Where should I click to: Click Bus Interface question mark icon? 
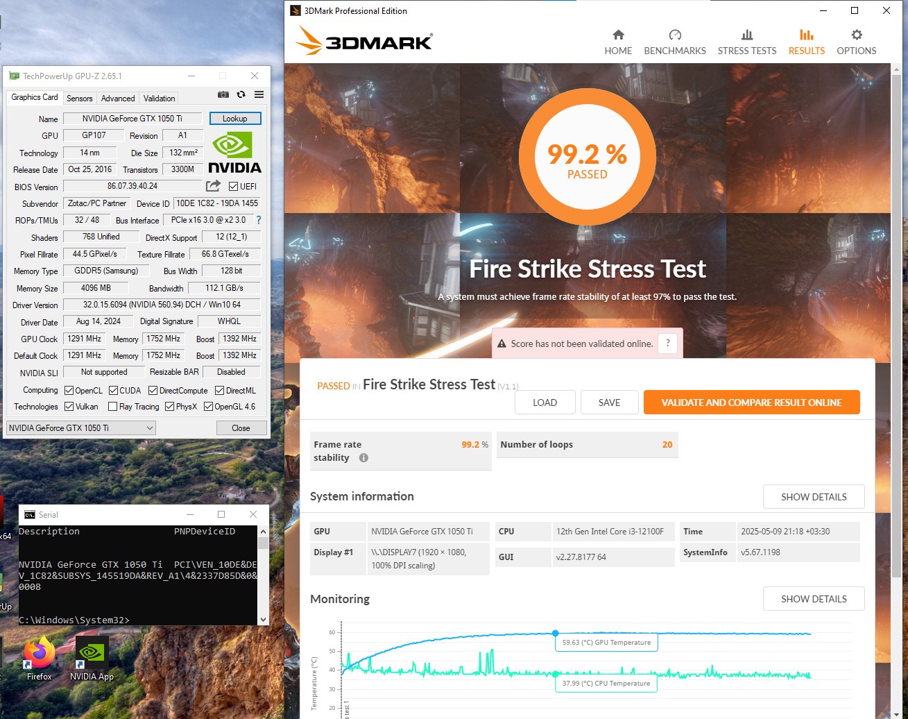tap(259, 220)
